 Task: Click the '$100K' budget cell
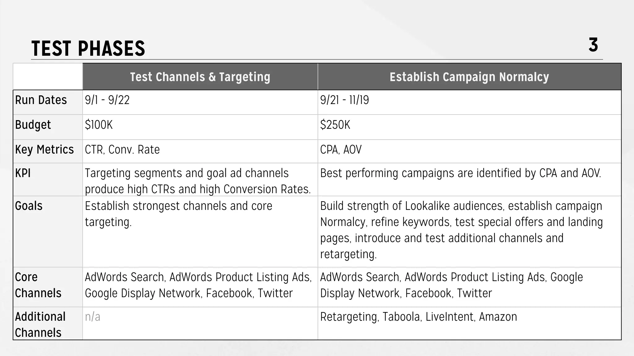pos(99,125)
